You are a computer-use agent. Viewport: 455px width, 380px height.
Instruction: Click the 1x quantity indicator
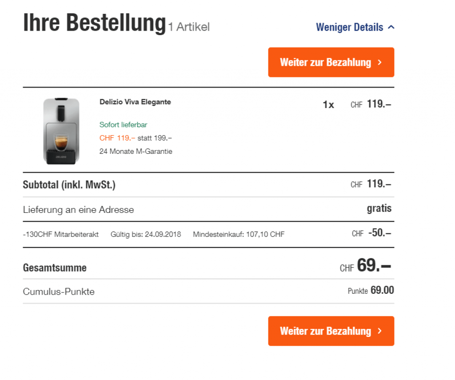click(328, 105)
